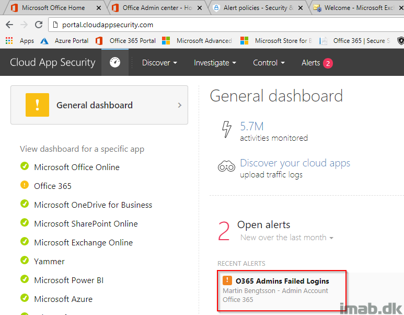404x315 pixels.
Task: Open the Microsoft Store for Business bookmark
Action: (276, 41)
